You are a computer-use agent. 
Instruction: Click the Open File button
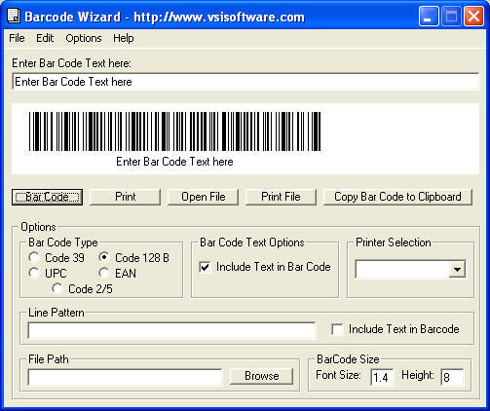[203, 197]
